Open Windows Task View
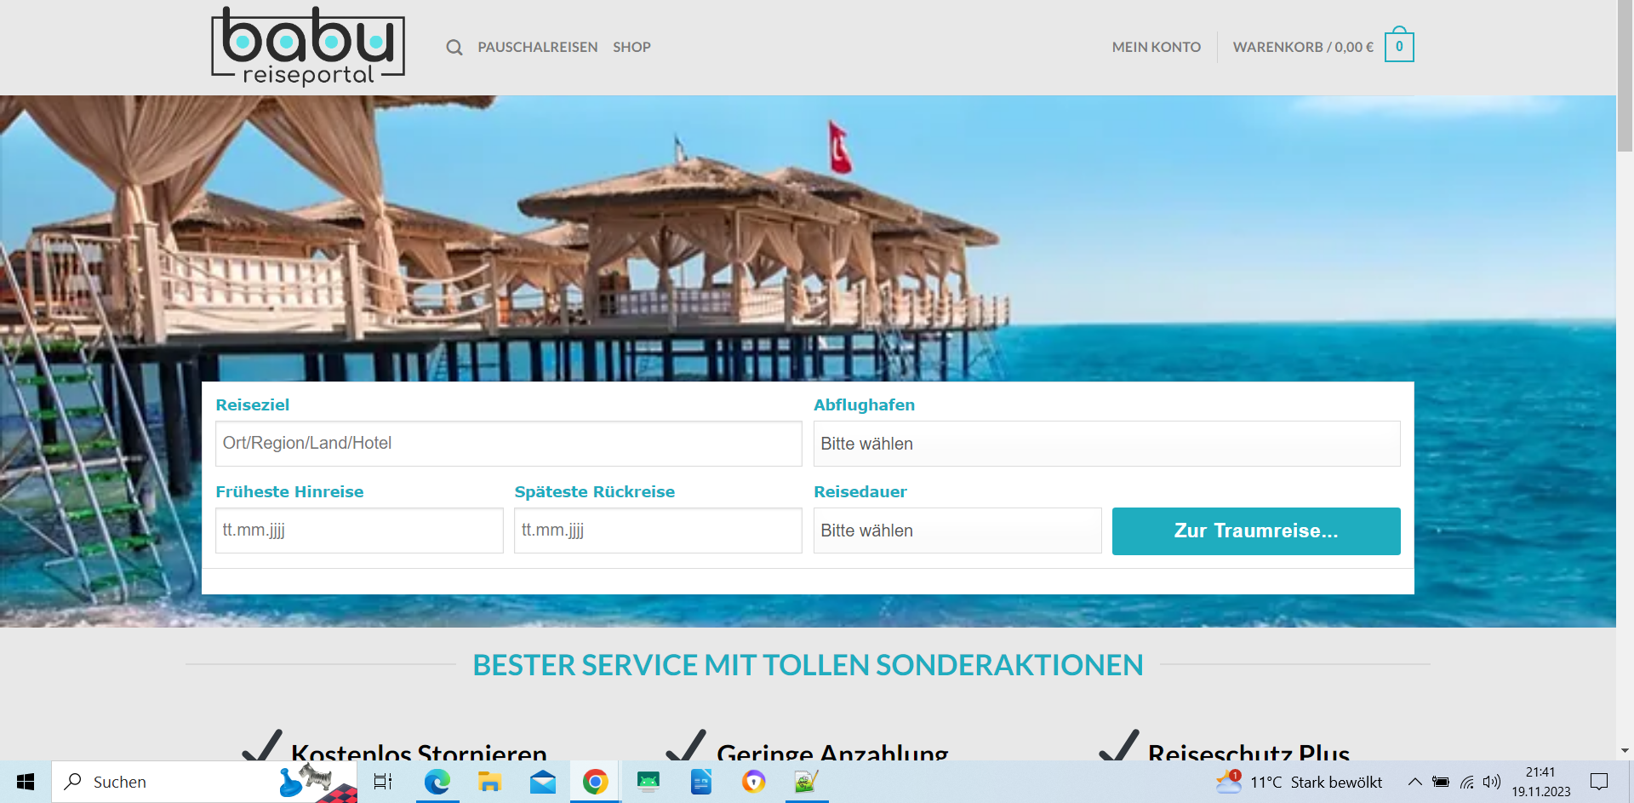 (x=383, y=782)
